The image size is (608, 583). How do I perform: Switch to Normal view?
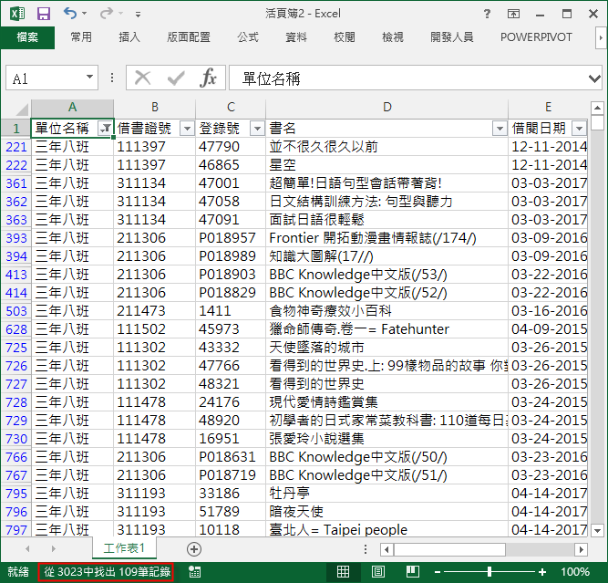(x=343, y=572)
